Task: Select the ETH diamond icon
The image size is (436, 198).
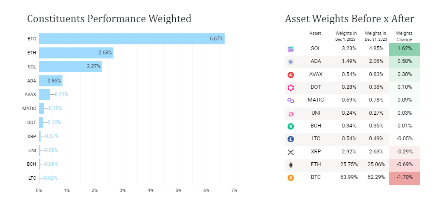Action: point(291,165)
